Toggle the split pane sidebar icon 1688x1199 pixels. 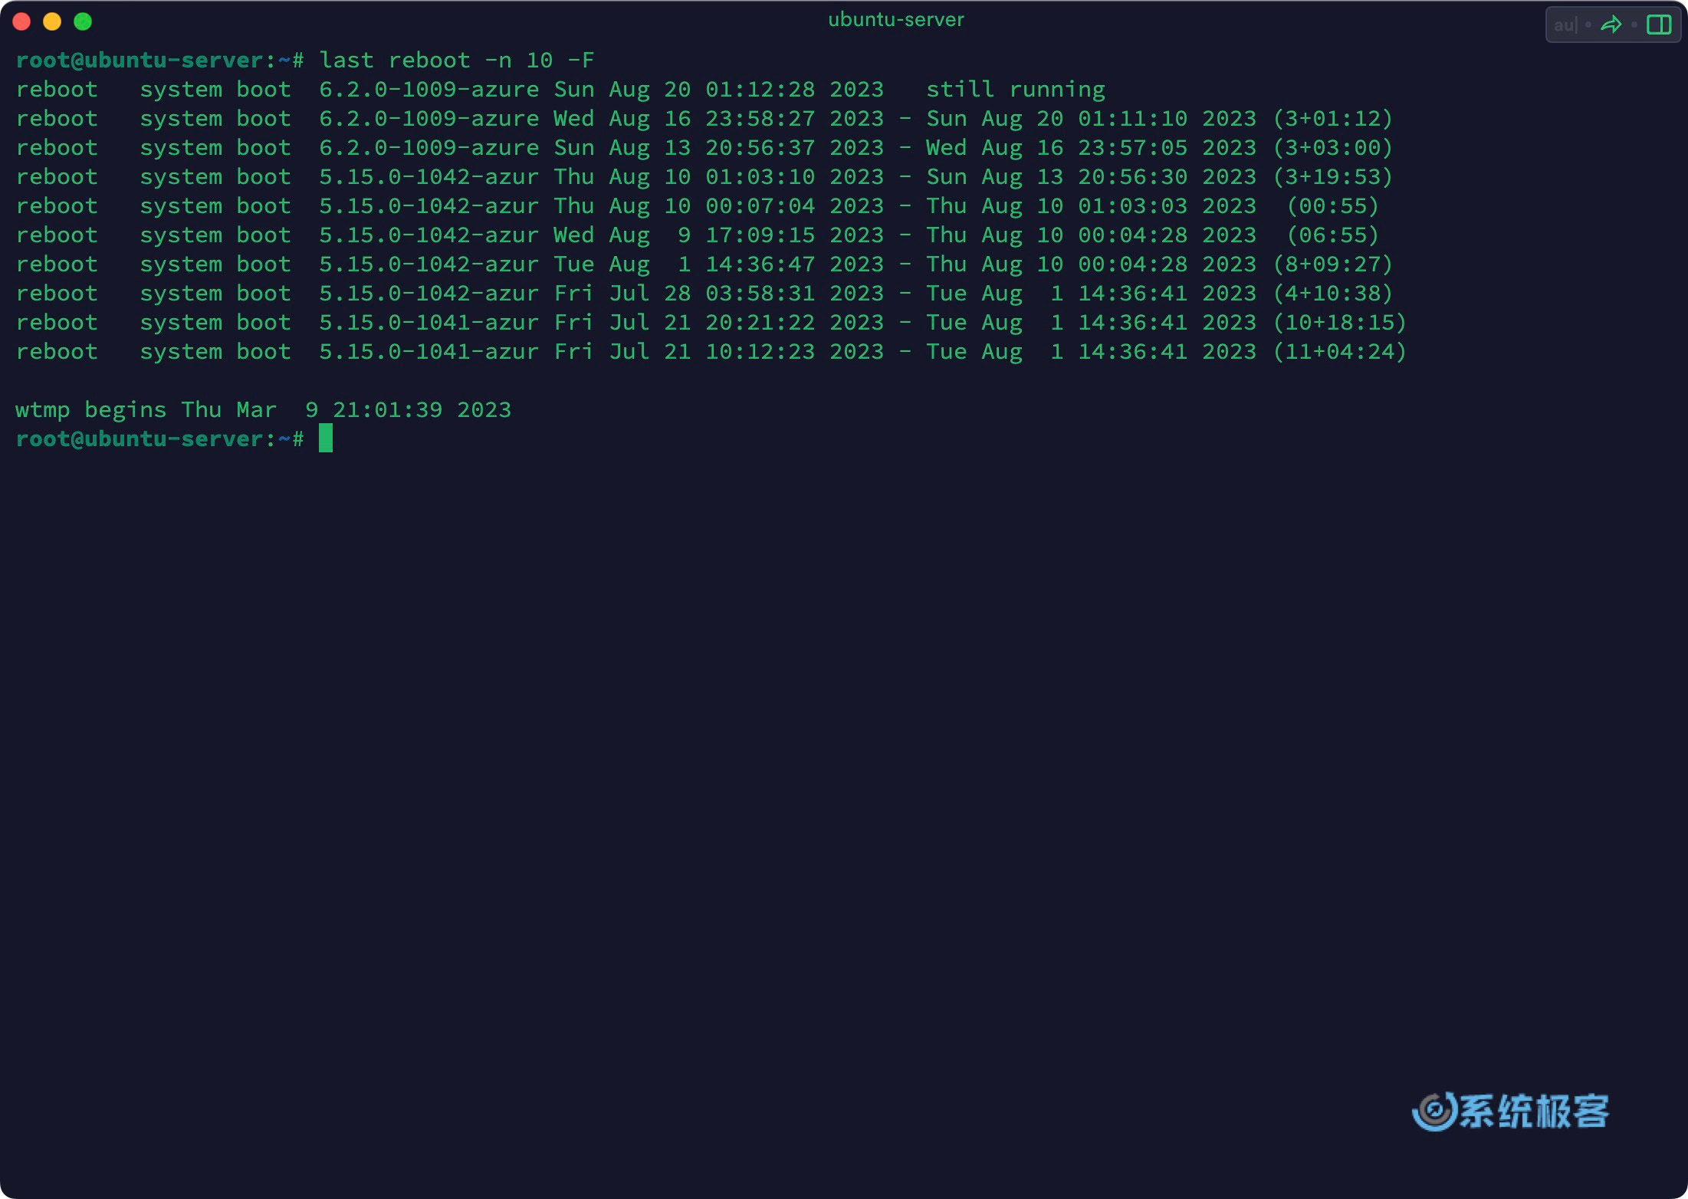tap(1659, 25)
